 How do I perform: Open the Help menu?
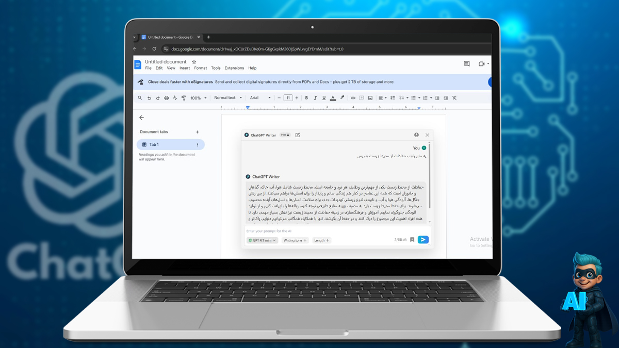[252, 68]
